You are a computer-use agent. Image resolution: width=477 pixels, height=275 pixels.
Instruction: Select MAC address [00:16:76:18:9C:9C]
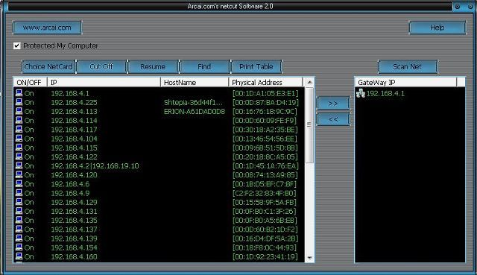[x=265, y=111]
